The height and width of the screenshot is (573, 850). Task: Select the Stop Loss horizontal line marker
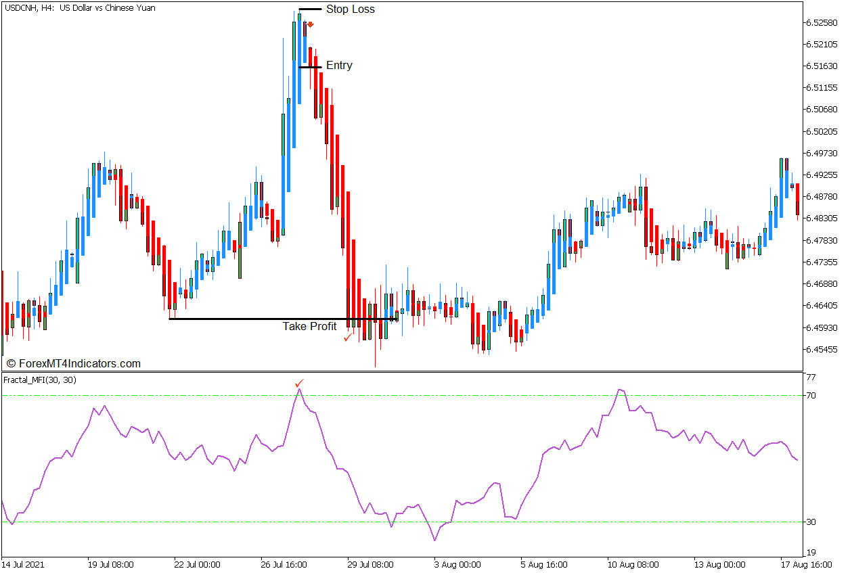click(x=310, y=9)
